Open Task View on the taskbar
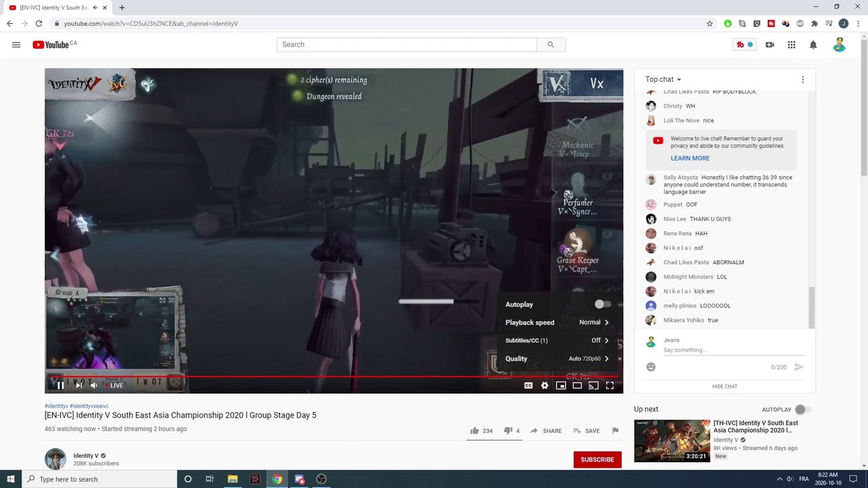Screen dimensions: 868x488 tap(210, 479)
